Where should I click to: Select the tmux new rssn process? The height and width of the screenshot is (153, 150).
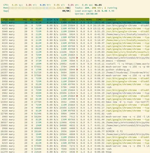(75, 102)
